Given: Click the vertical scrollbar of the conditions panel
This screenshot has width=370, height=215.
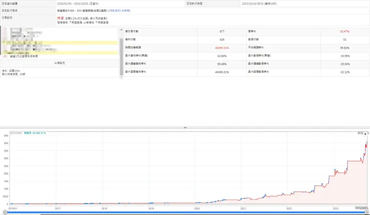Looking at the screenshot, I should pos(120,55).
